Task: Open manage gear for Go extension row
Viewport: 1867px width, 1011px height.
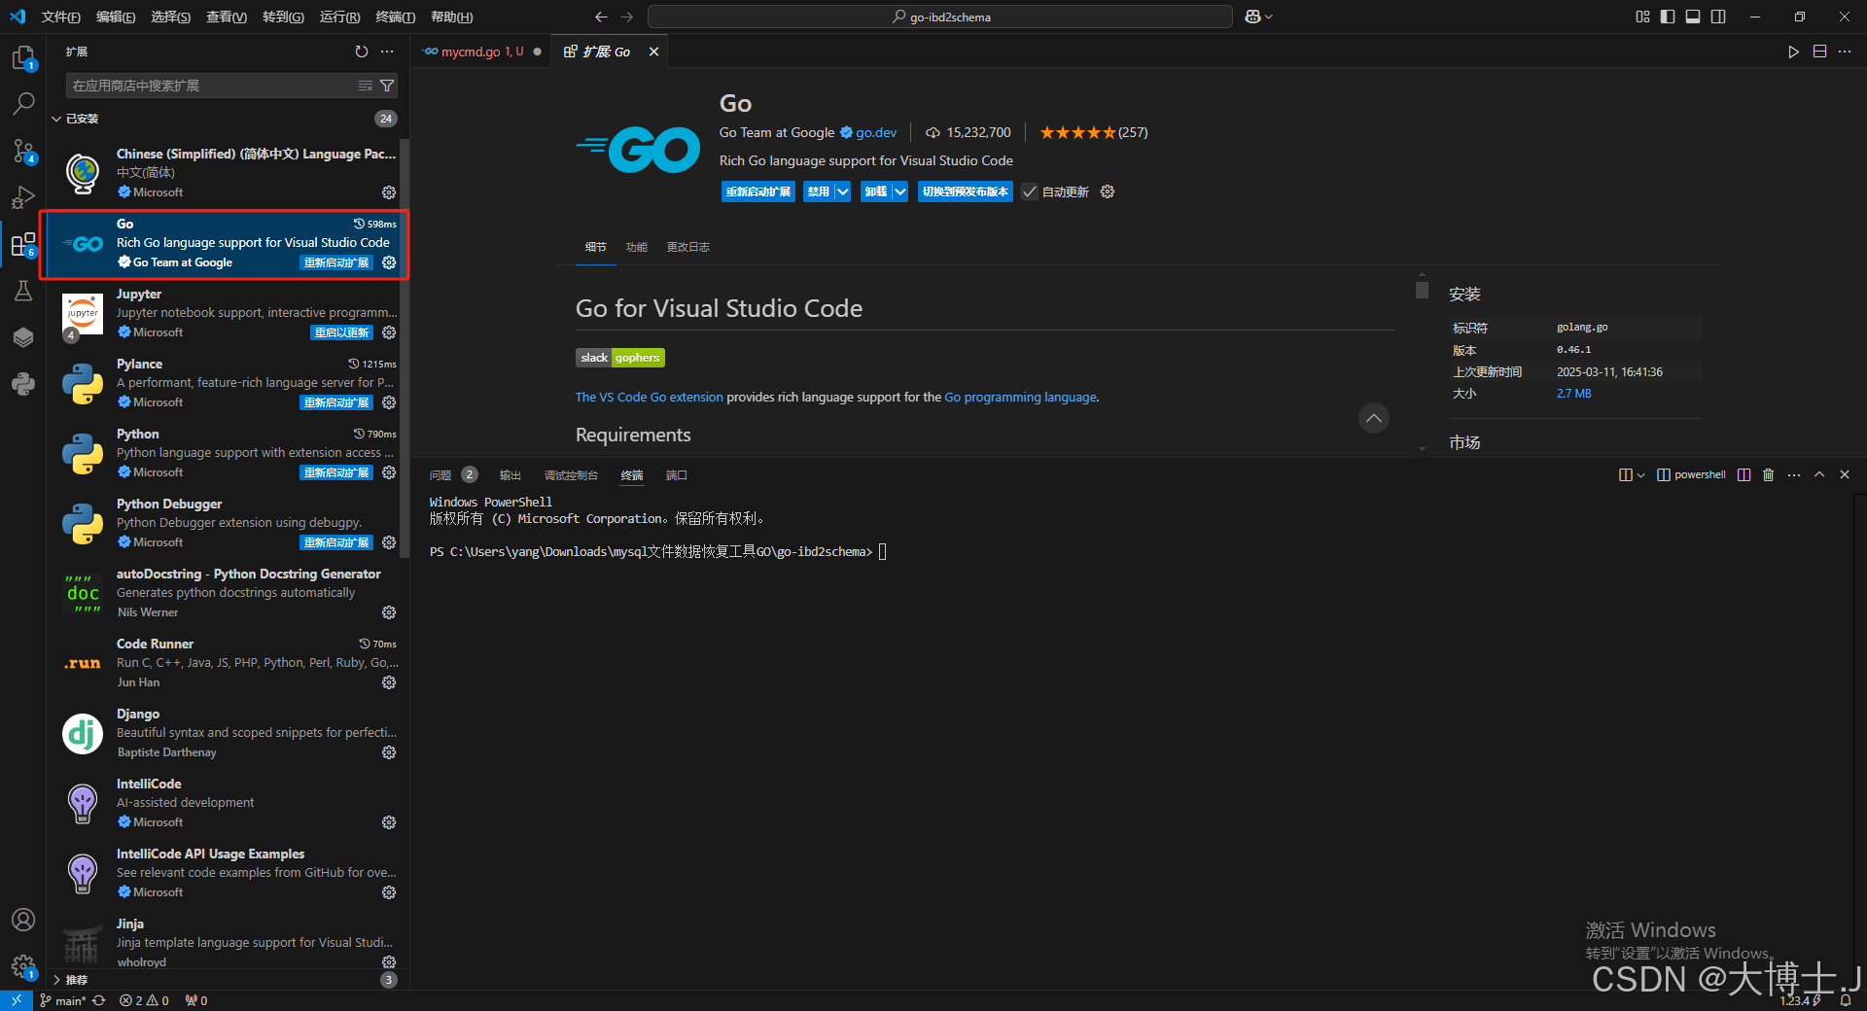Action: pos(389,262)
